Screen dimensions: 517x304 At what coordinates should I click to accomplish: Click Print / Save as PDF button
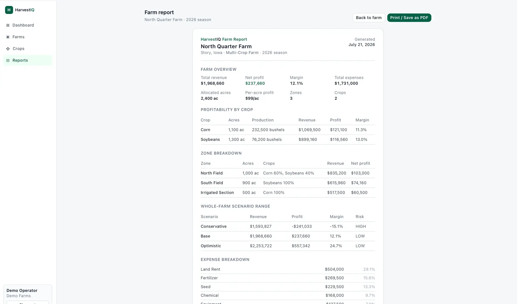(409, 18)
